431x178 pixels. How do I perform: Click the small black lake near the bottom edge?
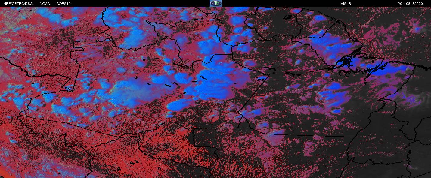(x=132, y=163)
